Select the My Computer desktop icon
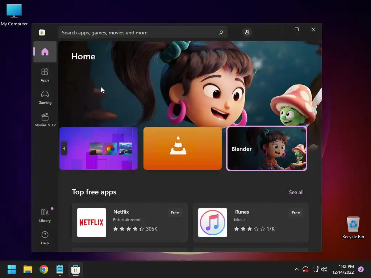 click(14, 15)
